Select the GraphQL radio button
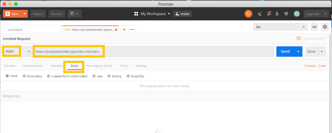 click(128, 76)
